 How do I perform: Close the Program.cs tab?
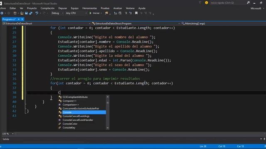[x=22, y=19]
